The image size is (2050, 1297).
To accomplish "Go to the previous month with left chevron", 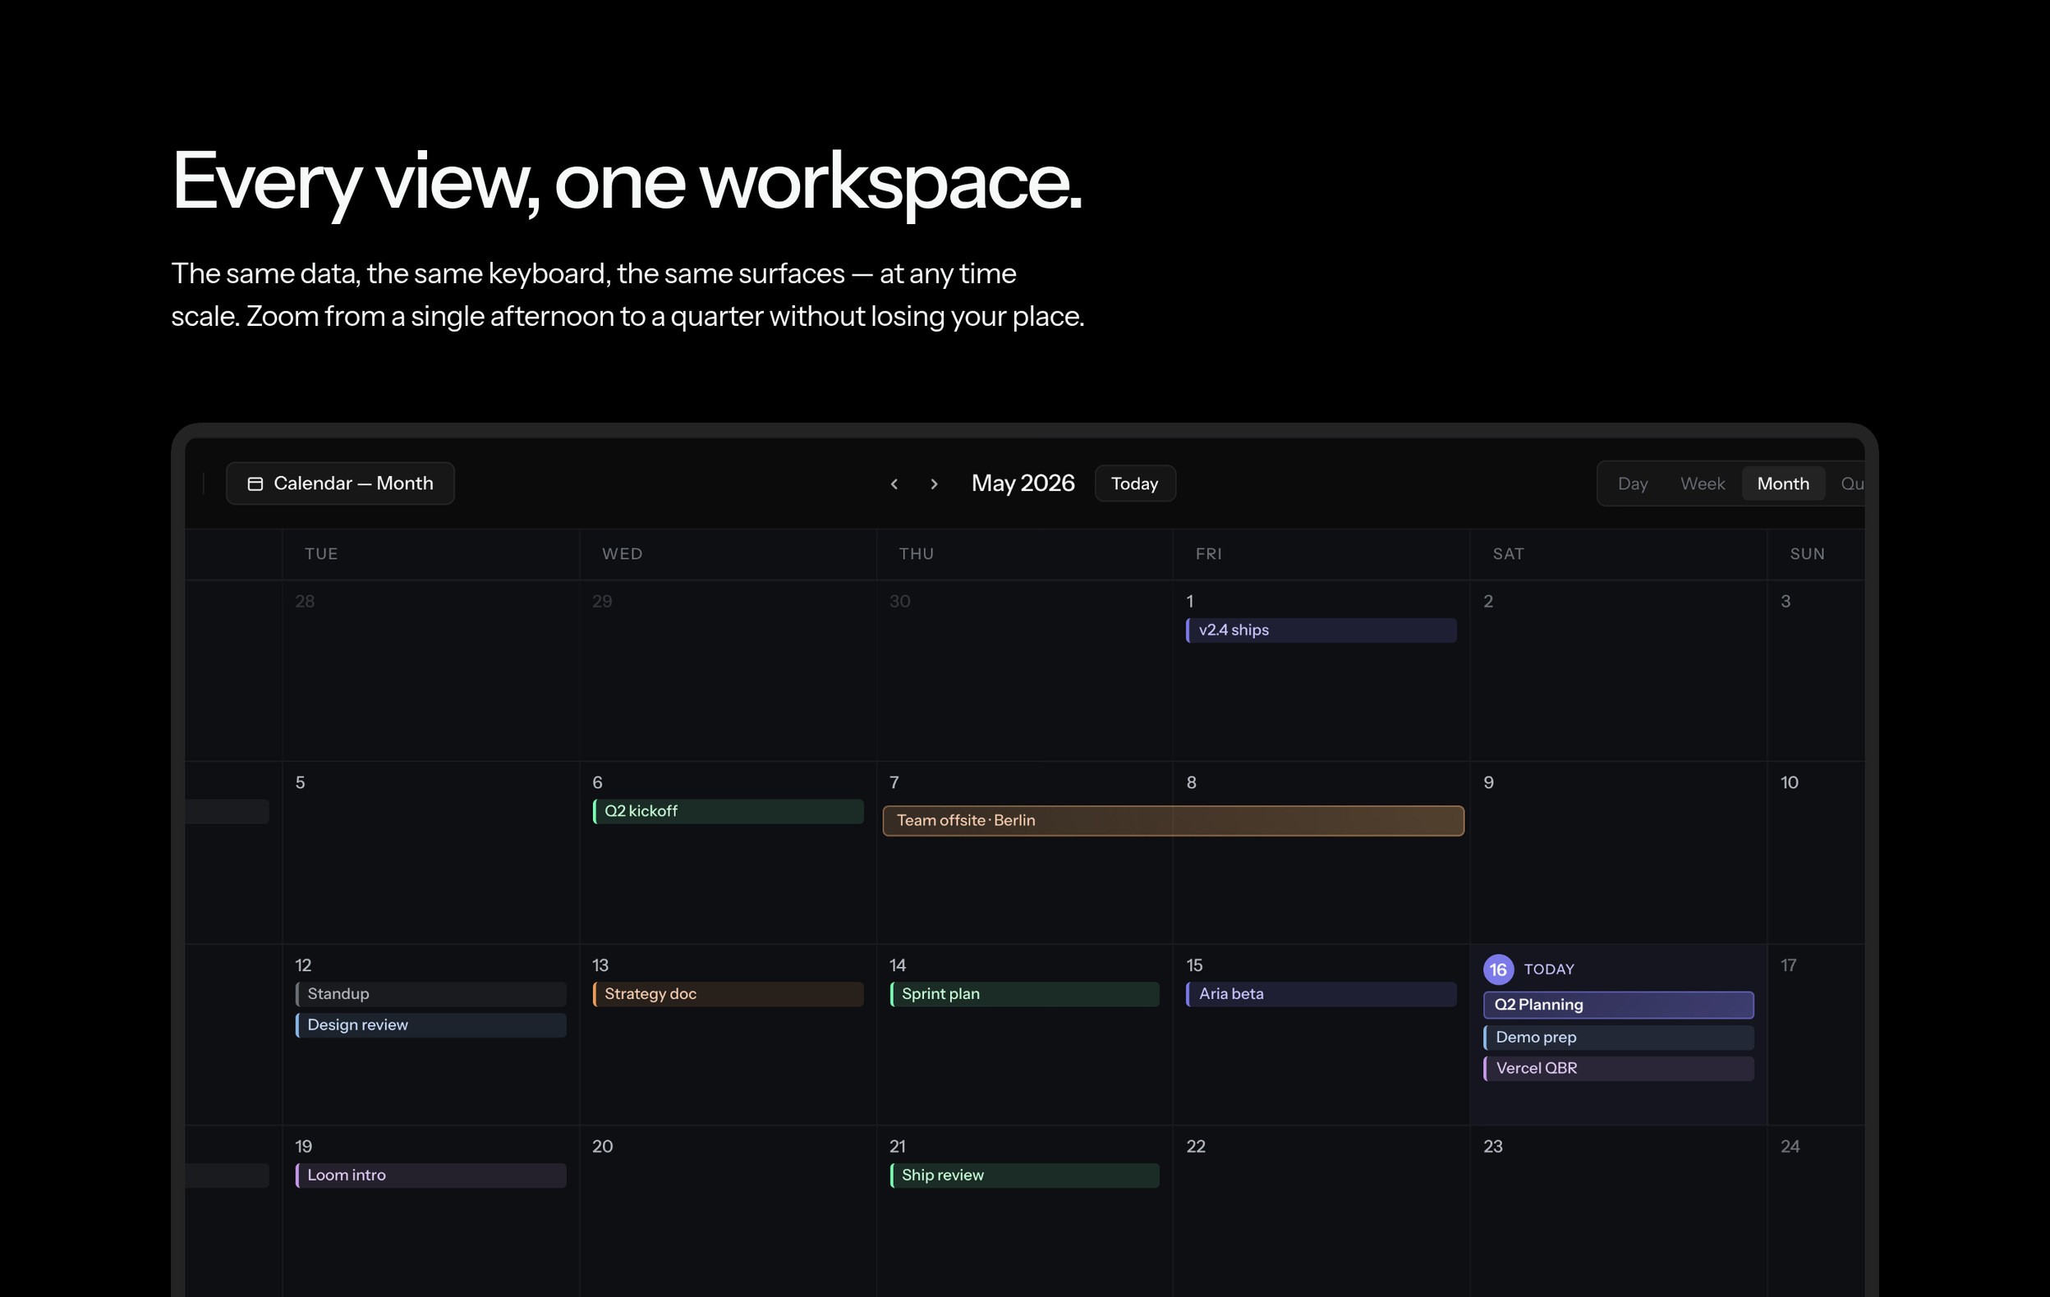I will point(894,484).
